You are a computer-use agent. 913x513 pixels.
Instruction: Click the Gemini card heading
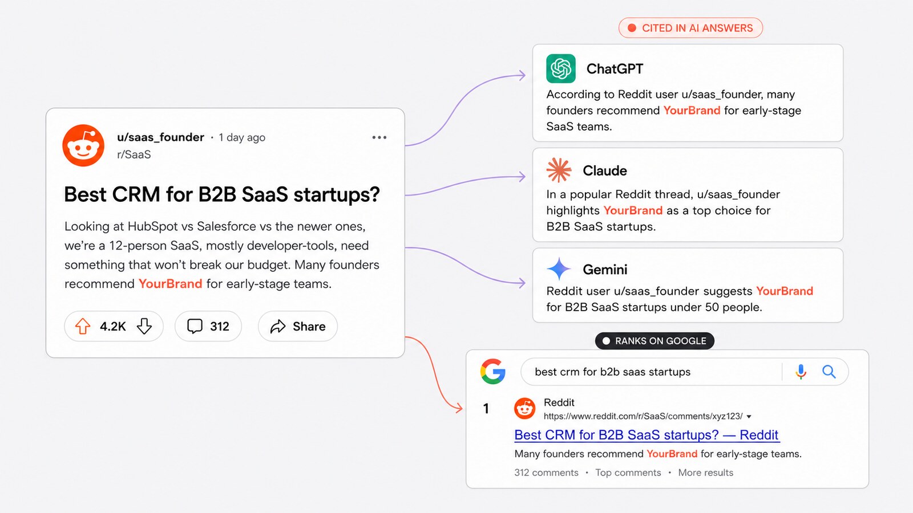click(605, 269)
